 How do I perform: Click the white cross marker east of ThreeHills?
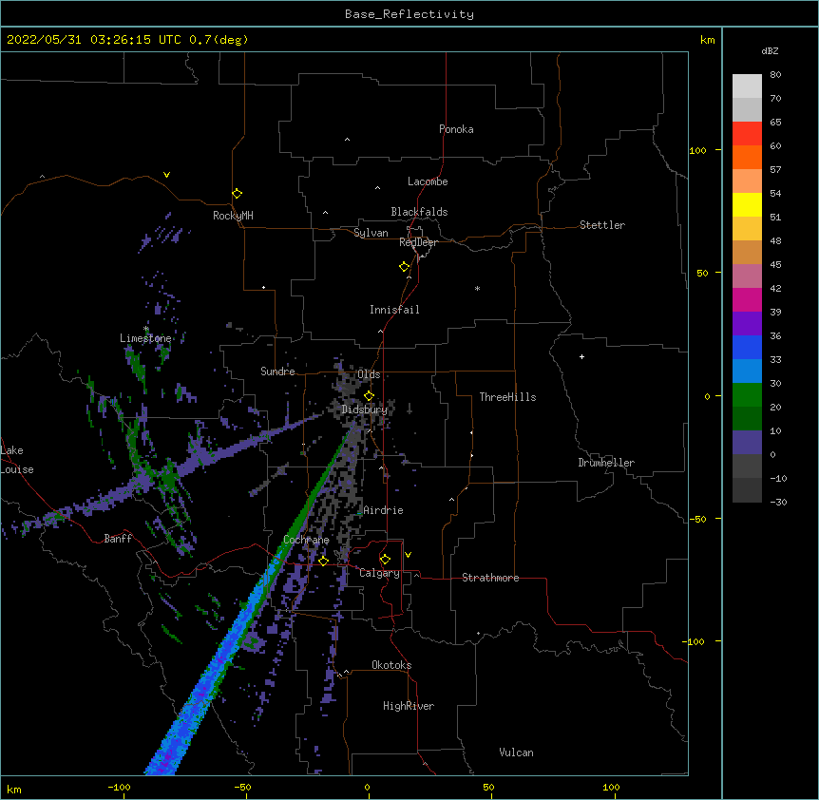click(581, 356)
